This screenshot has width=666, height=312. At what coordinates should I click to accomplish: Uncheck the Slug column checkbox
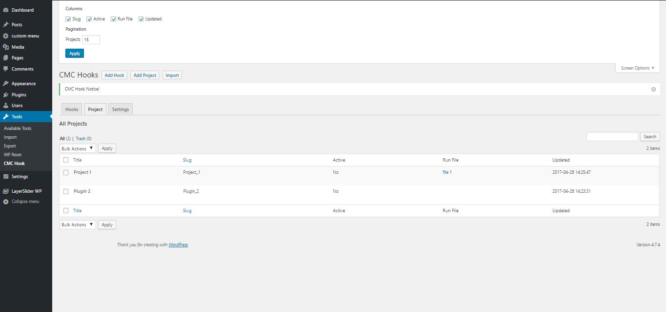(x=68, y=19)
